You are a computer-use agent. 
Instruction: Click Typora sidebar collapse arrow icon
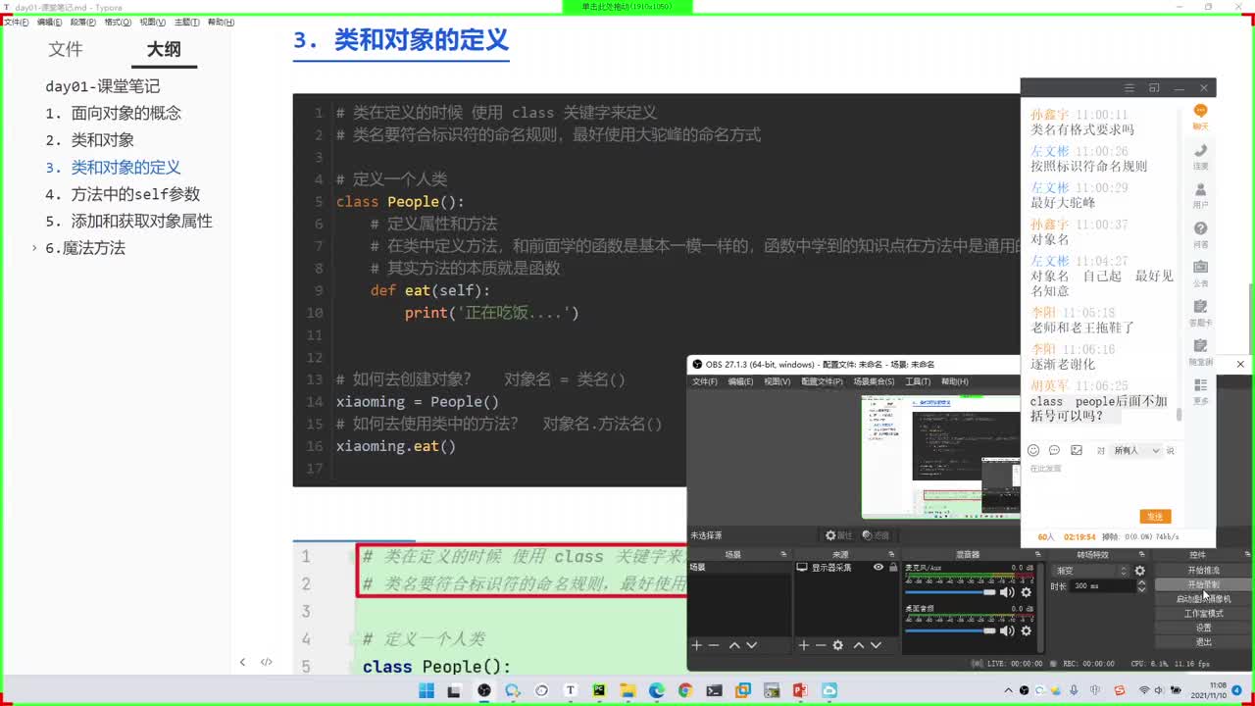pyautogui.click(x=242, y=662)
